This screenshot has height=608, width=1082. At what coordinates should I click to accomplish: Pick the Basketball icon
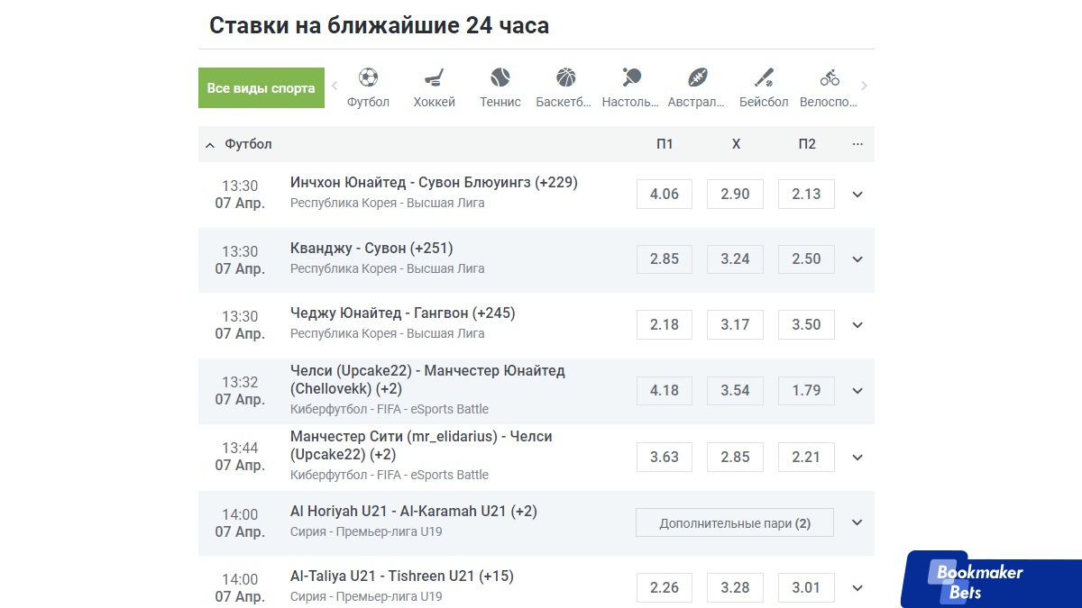click(x=566, y=77)
